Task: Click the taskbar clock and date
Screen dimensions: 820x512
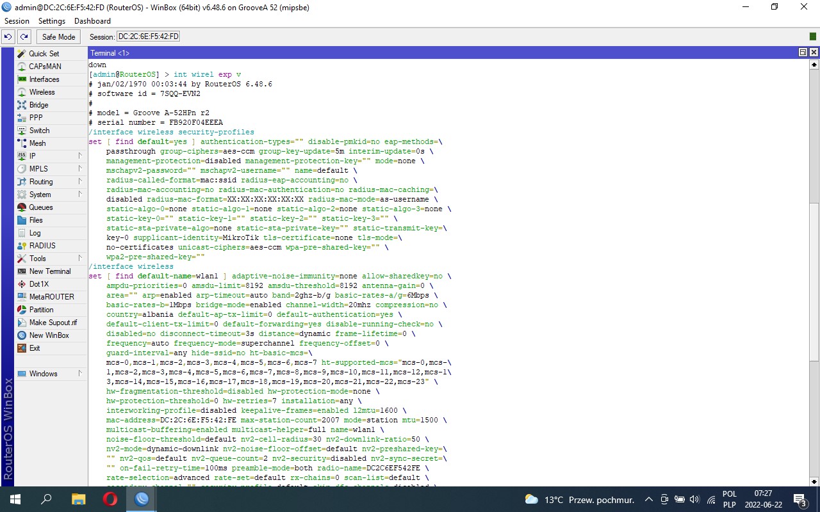Action: (x=763, y=499)
